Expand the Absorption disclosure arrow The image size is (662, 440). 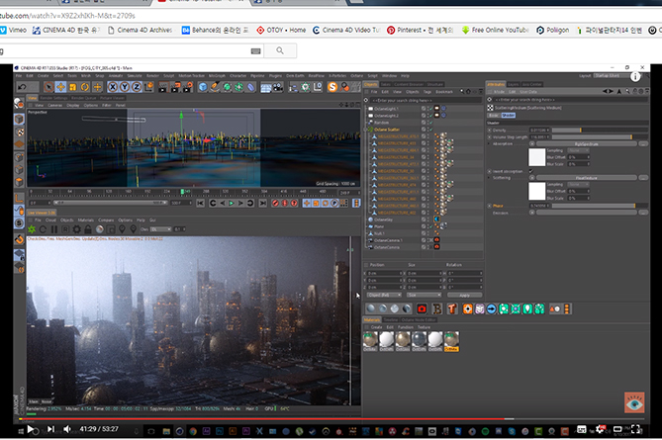tap(490, 143)
